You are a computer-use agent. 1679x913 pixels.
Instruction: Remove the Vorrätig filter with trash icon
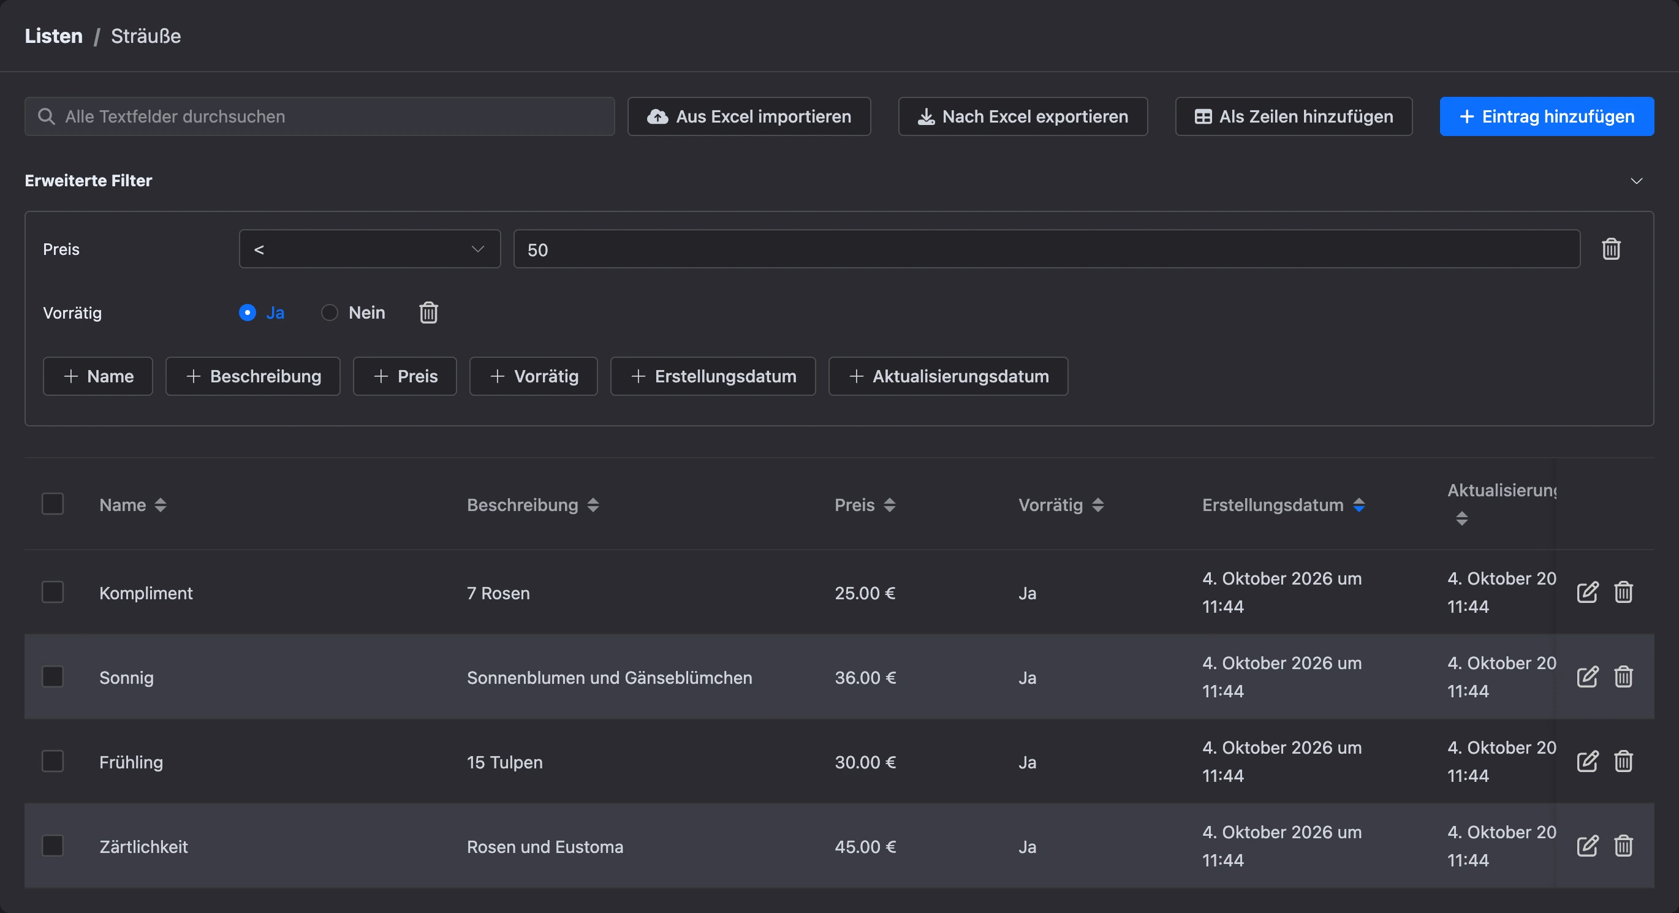tap(428, 313)
